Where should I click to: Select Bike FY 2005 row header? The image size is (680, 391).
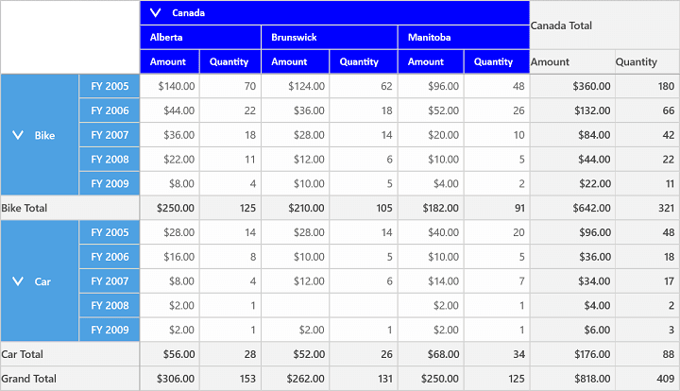click(x=110, y=86)
